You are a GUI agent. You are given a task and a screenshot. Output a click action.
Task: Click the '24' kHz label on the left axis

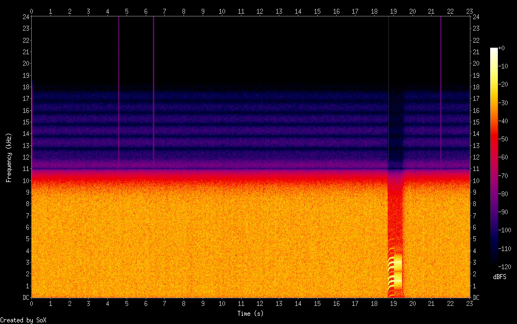click(25, 16)
